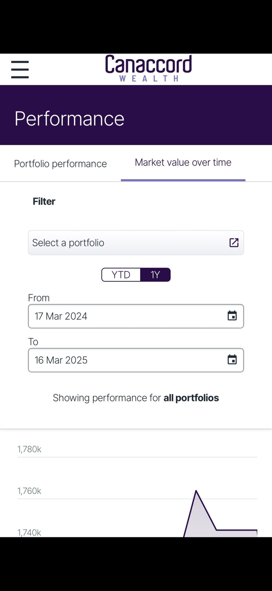Viewport: 272px width, 591px height.
Task: Switch to the Portfolio performance tab
Action: (x=60, y=164)
